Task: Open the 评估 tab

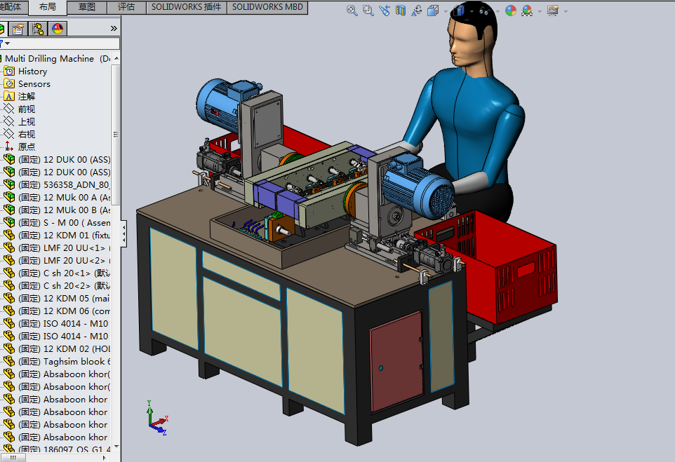Action: pyautogui.click(x=126, y=7)
